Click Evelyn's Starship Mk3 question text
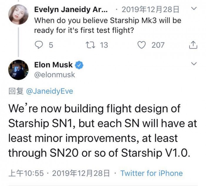Image resolution: width=206 pixels, height=186 pixels. pos(107,26)
